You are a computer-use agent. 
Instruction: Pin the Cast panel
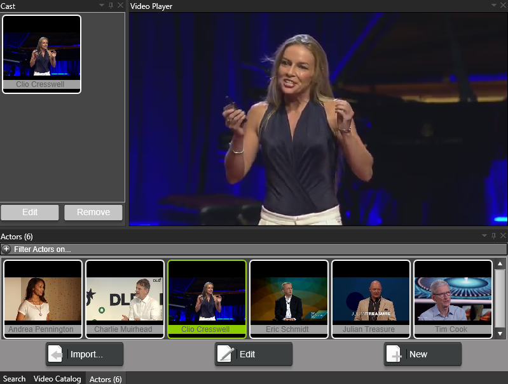point(111,6)
